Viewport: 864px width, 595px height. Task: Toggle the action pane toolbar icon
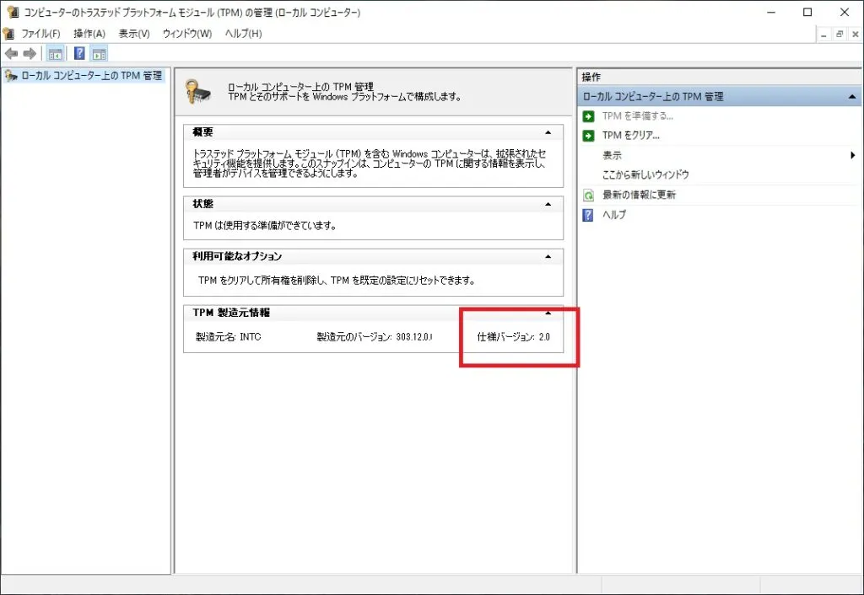click(100, 53)
